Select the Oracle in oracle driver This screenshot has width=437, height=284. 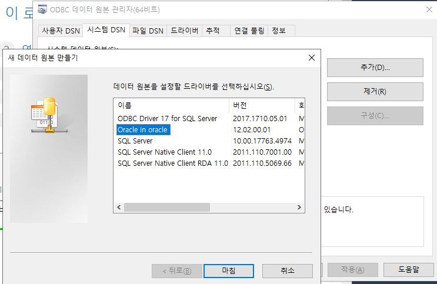[143, 129]
